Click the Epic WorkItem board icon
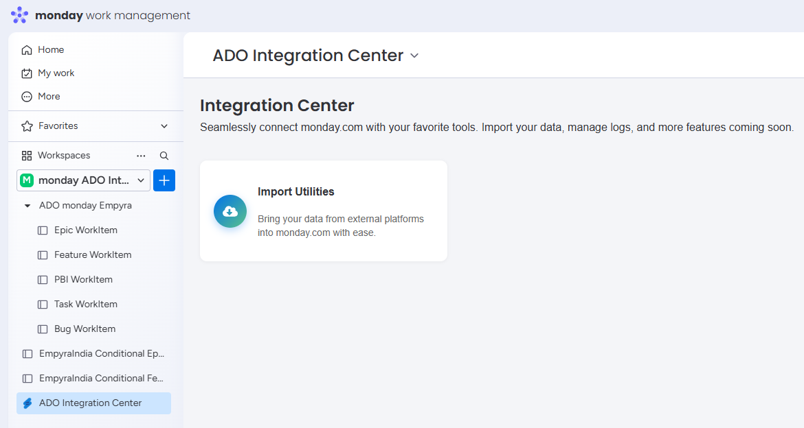The image size is (804, 428). point(43,230)
